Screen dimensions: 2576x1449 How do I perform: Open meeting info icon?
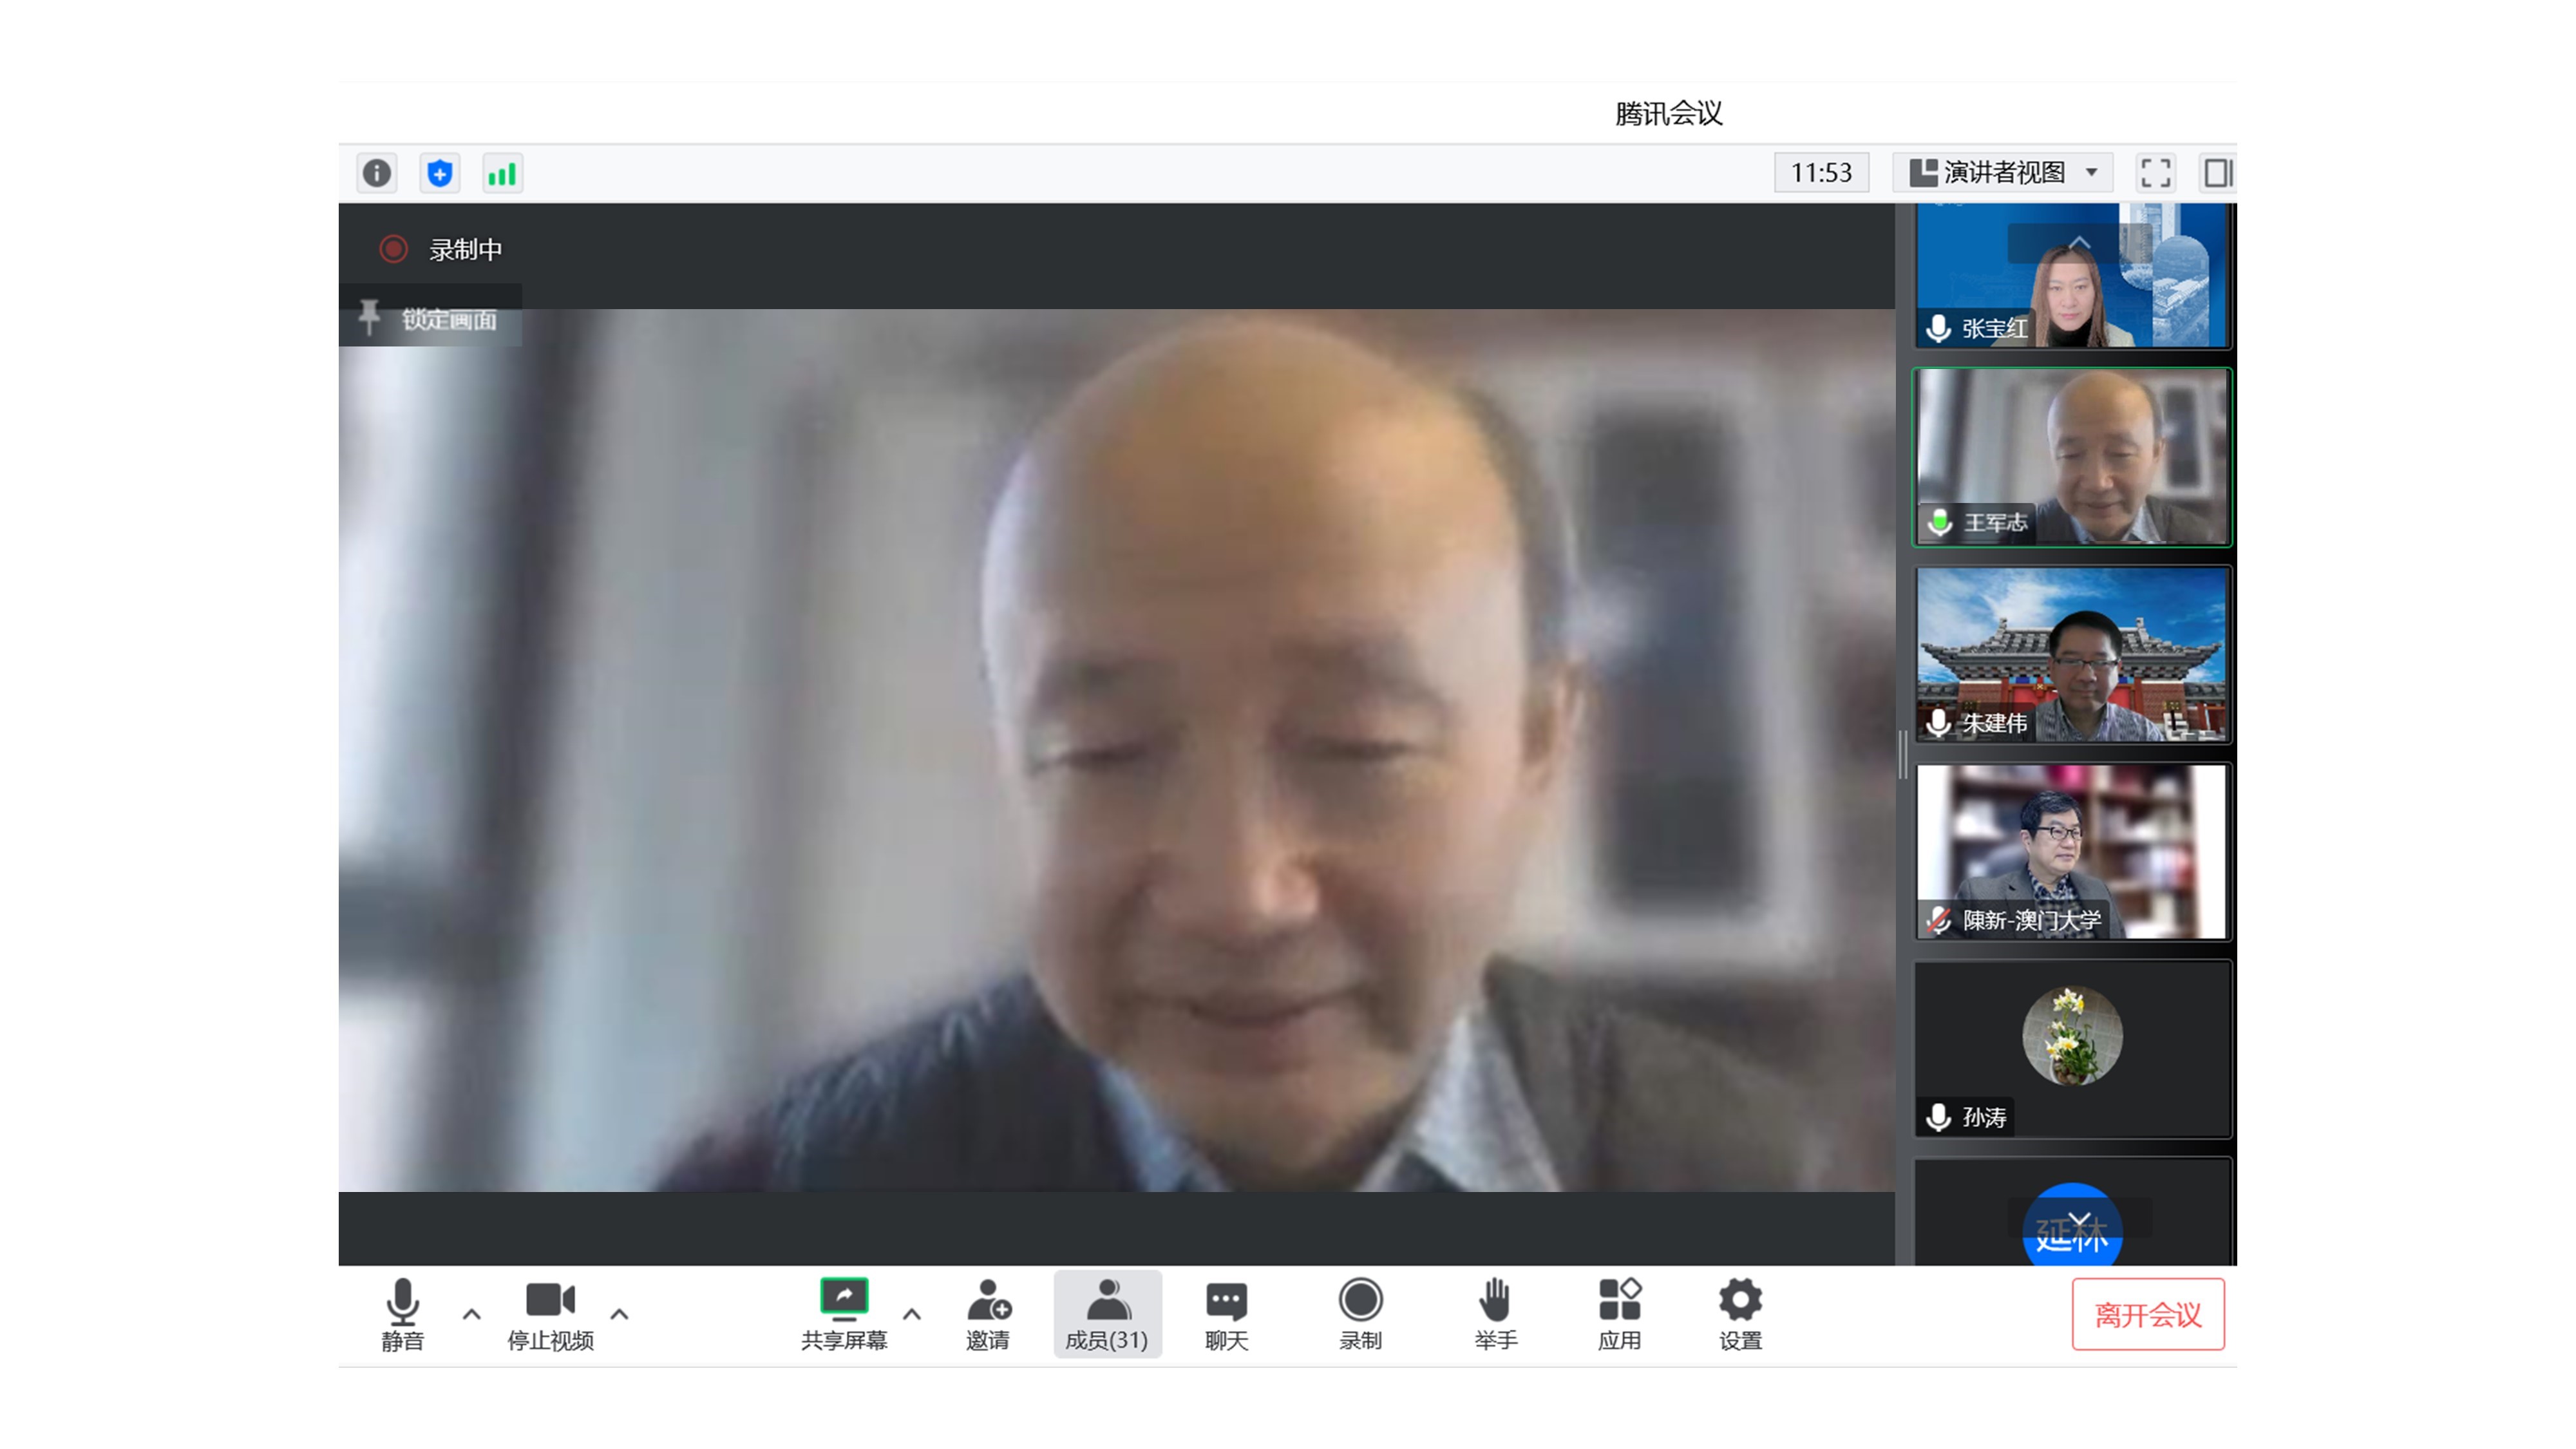pyautogui.click(x=376, y=173)
